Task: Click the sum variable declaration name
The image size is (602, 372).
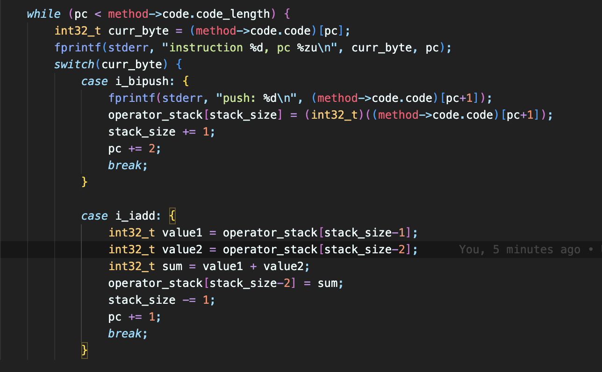Action: [x=172, y=266]
